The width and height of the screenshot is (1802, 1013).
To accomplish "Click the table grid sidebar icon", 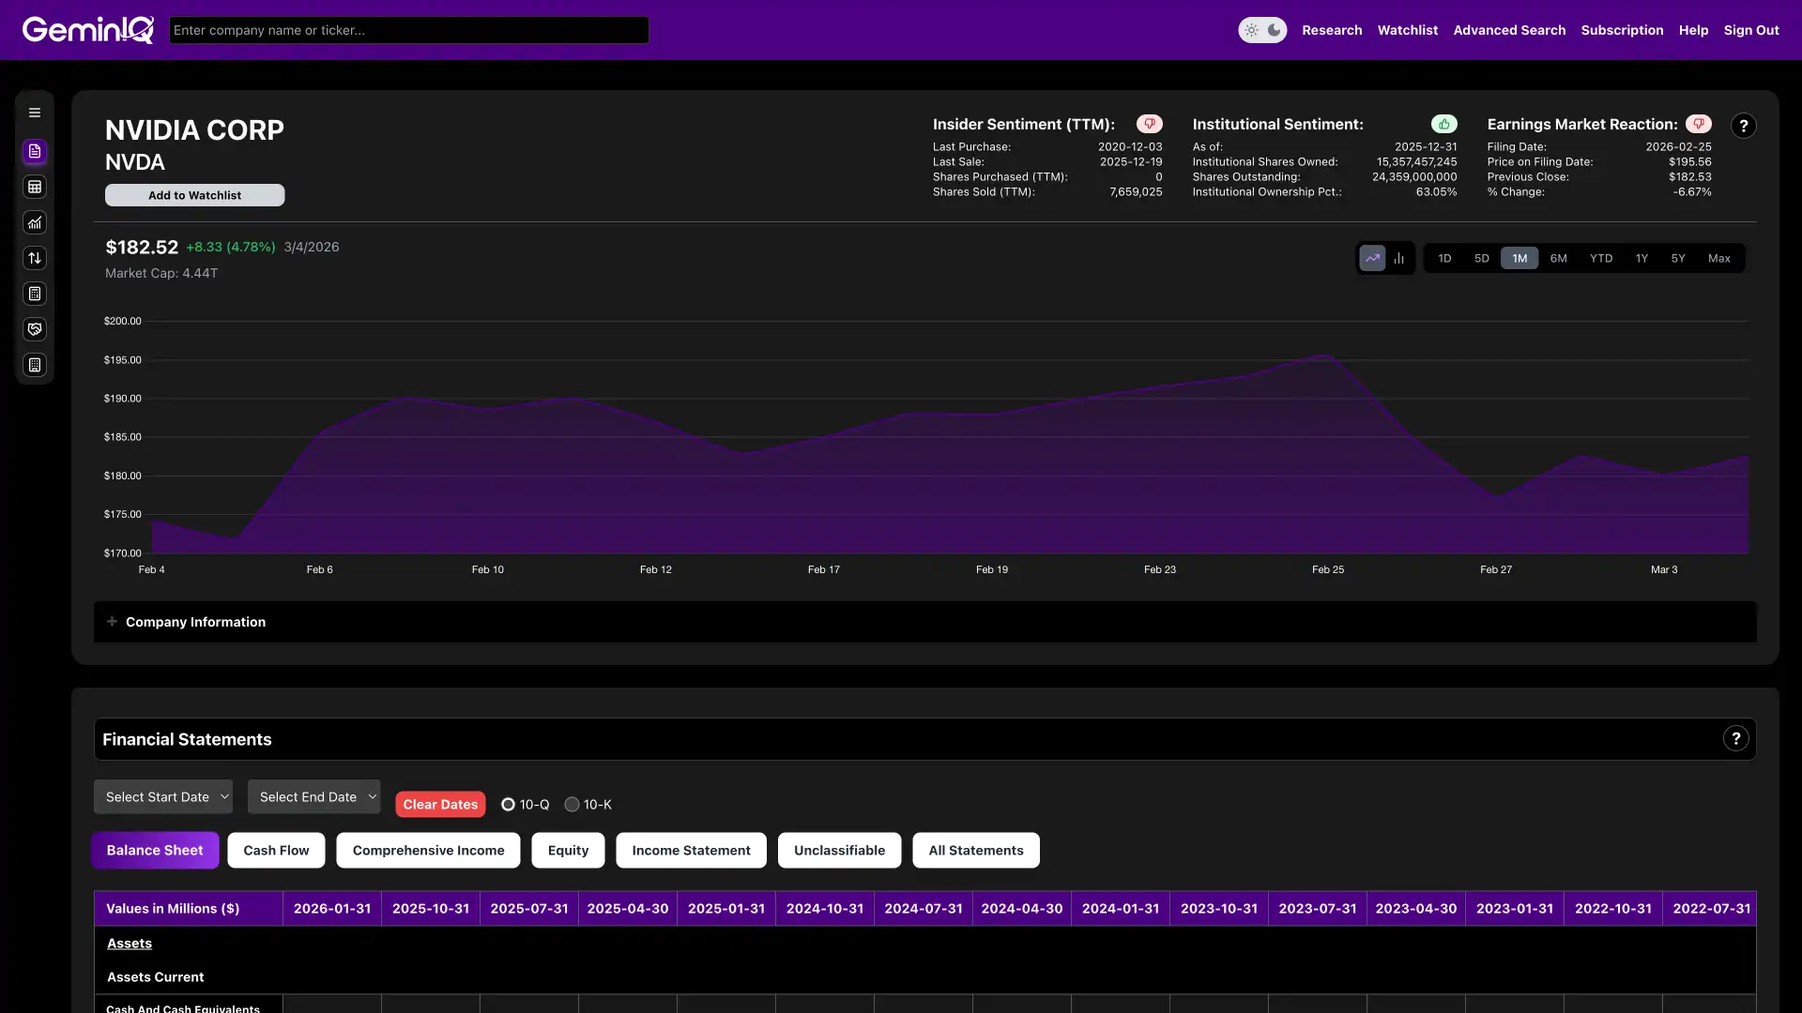I will click(x=35, y=187).
